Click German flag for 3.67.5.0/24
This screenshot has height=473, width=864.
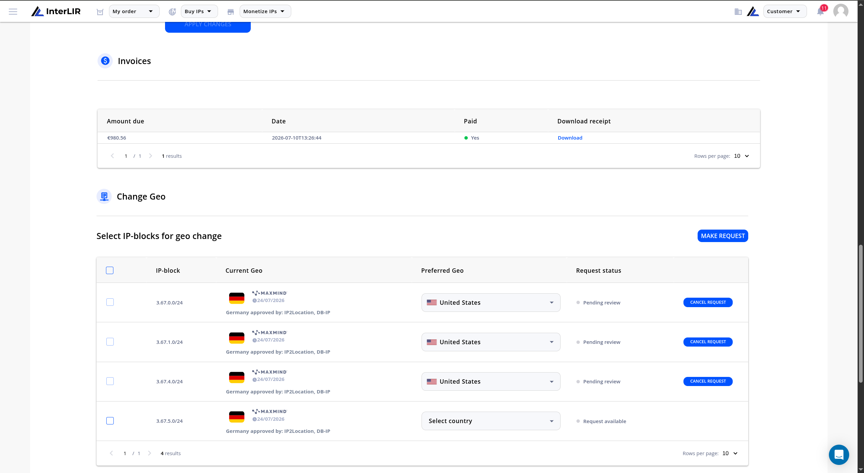pyautogui.click(x=237, y=417)
